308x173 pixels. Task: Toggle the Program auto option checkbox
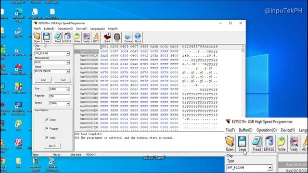(47, 129)
